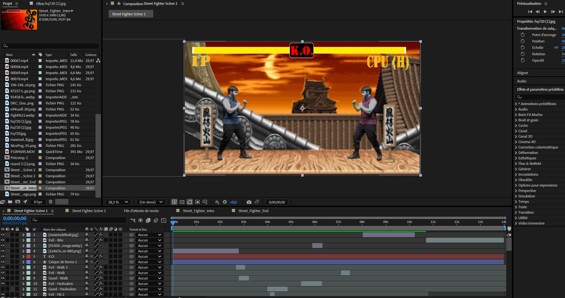Click the go to first frame icon
Image resolution: width=565 pixels, height=298 pixels.
pos(530,11)
